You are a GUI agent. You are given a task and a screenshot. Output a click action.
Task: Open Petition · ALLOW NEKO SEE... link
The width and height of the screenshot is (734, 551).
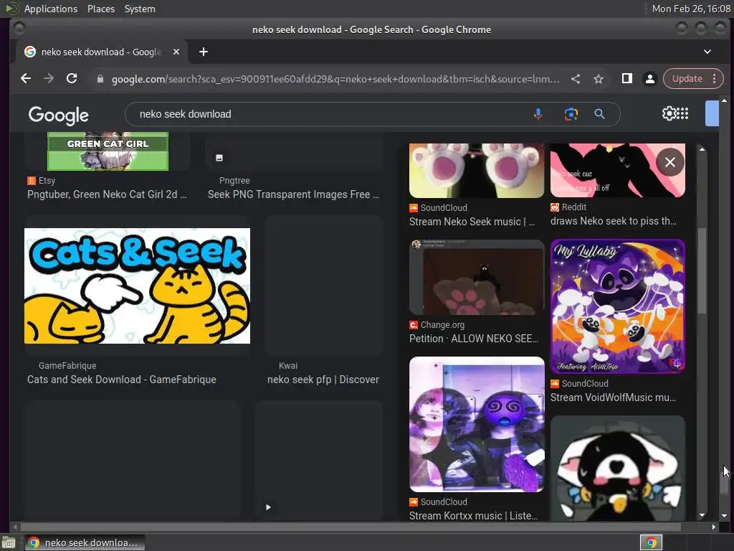pyautogui.click(x=474, y=339)
